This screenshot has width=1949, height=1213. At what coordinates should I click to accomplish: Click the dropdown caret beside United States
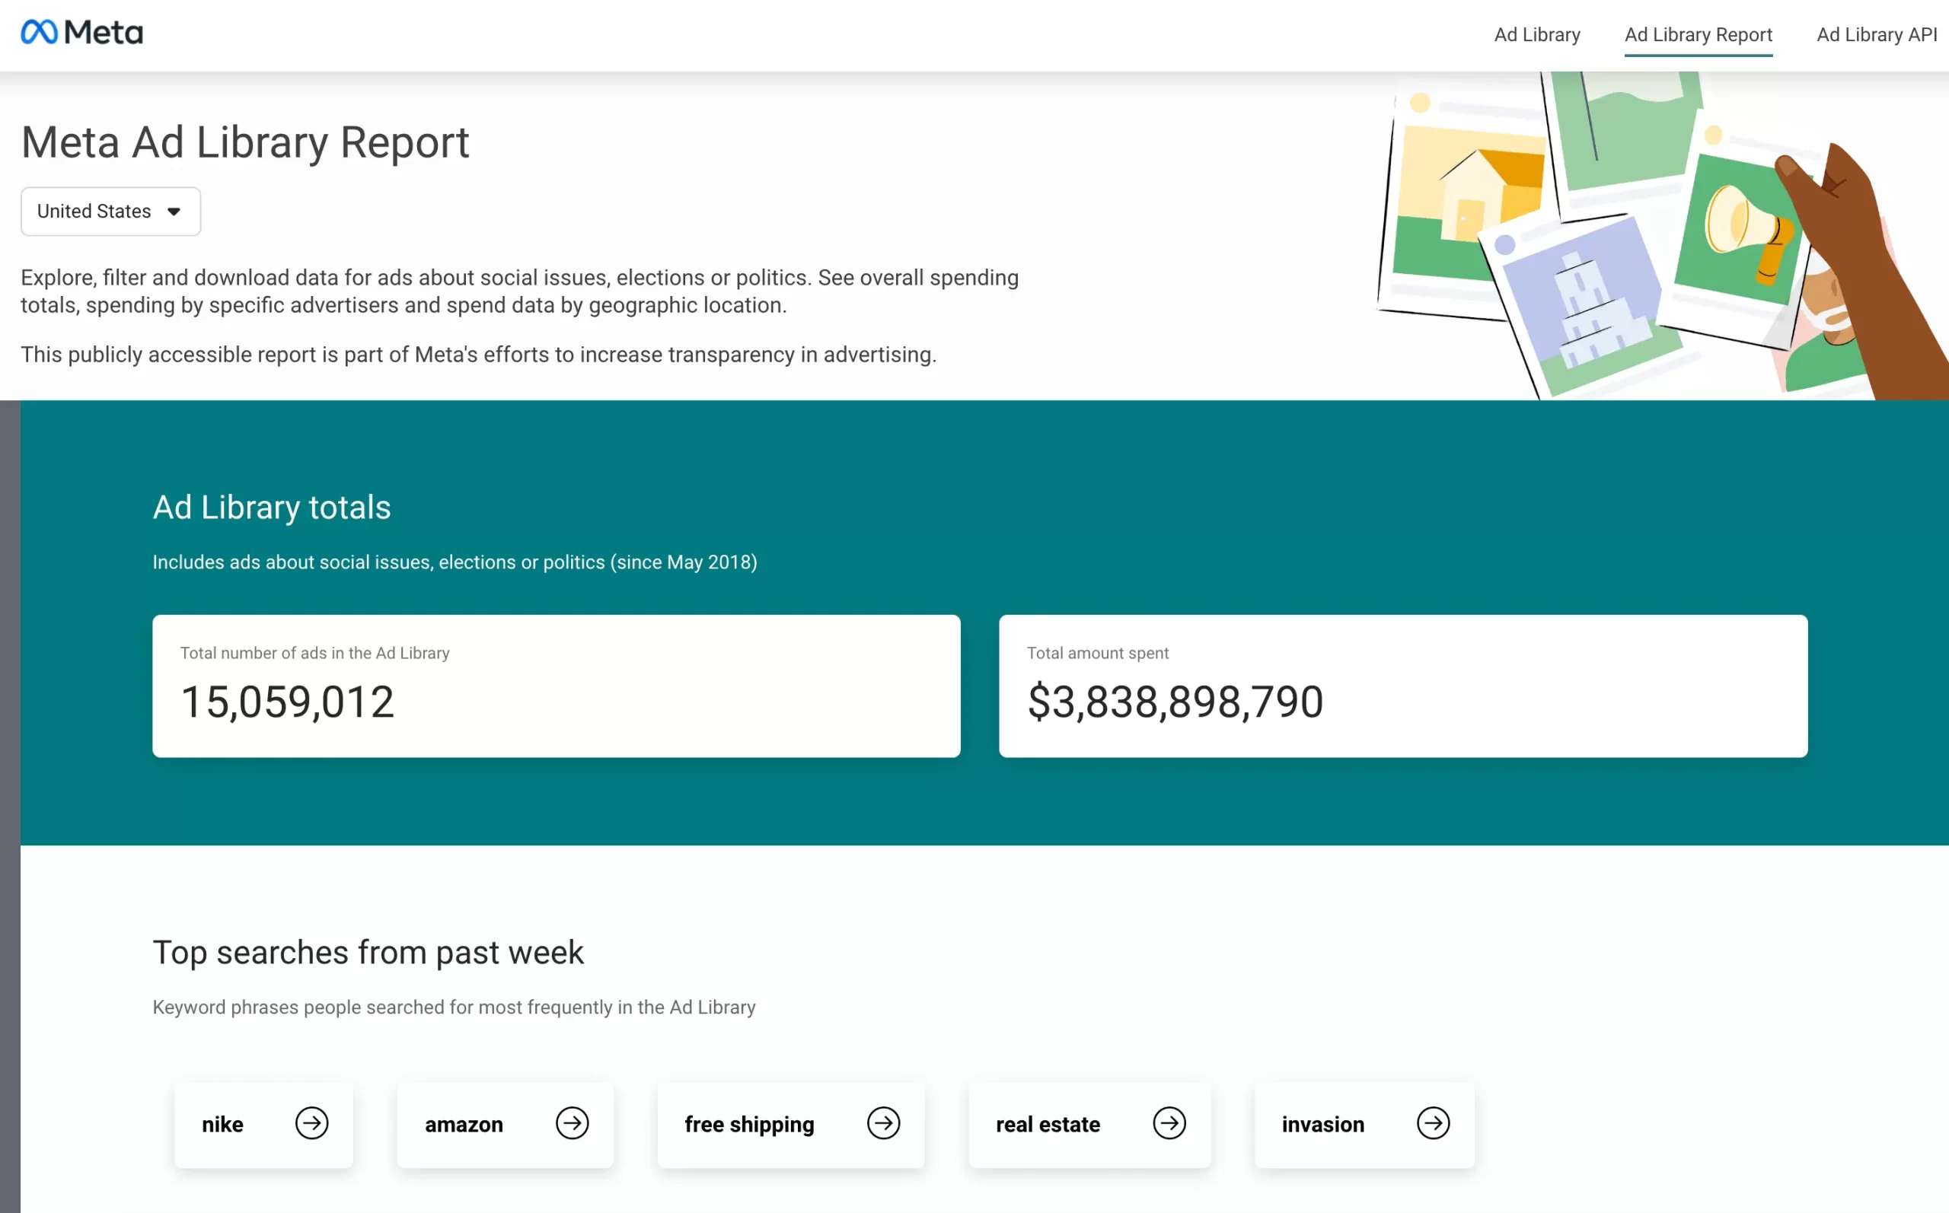point(174,212)
